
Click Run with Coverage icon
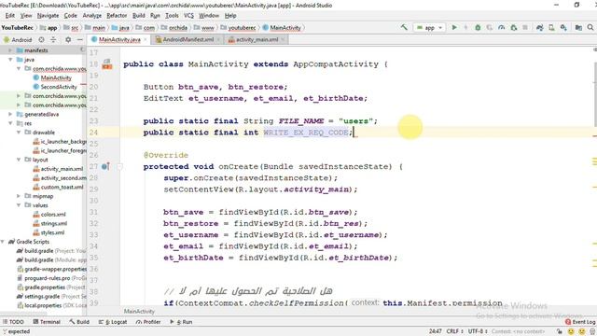coord(489,27)
